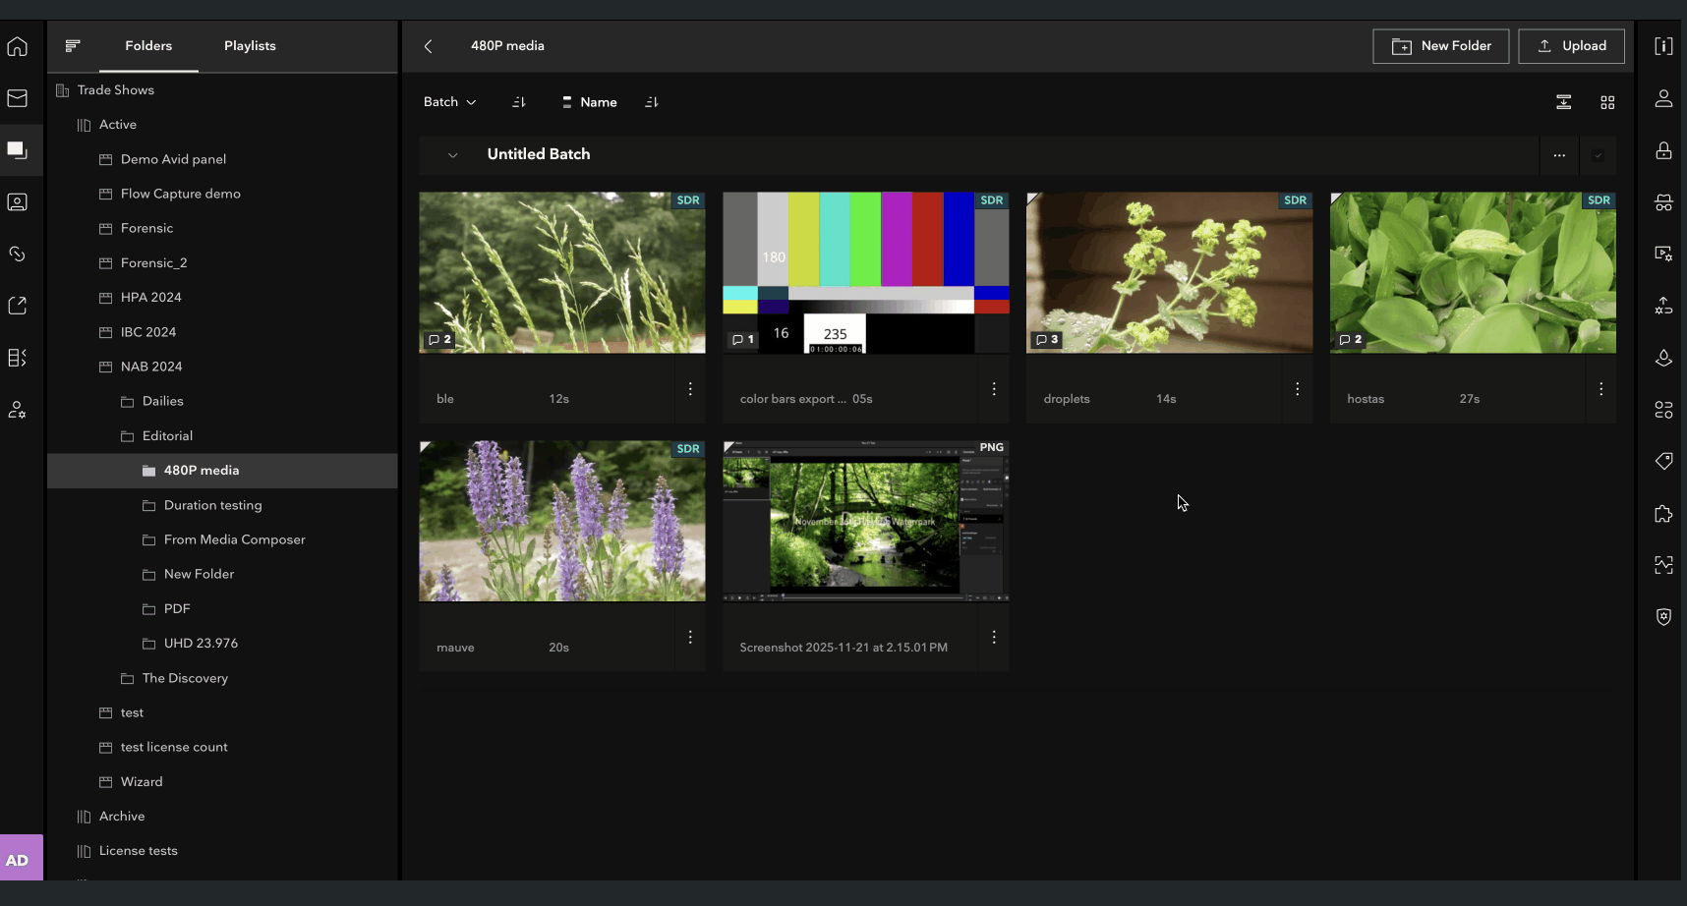Open comments badge on droplets thumbnail
The height and width of the screenshot is (906, 1687).
click(x=1047, y=340)
